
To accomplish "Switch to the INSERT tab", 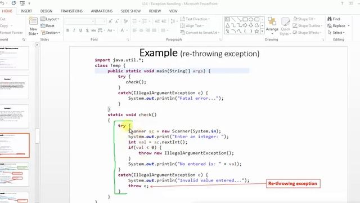I will (26, 11).
